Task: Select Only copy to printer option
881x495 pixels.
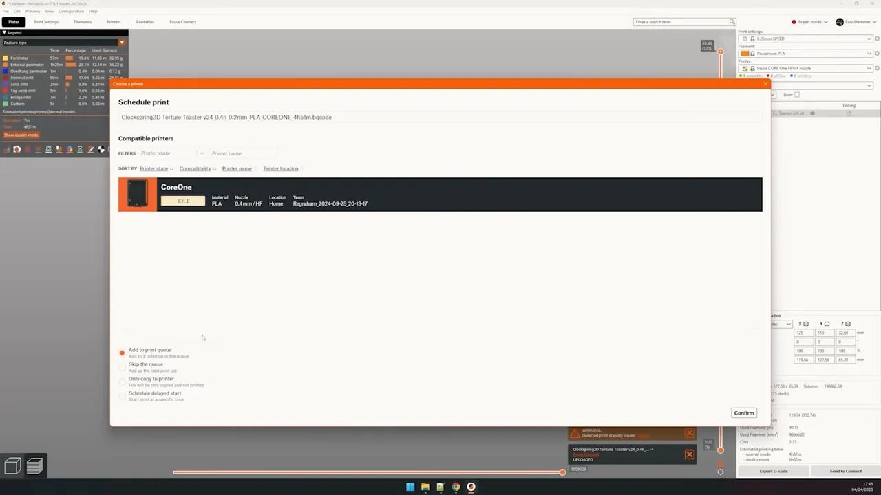Action: coord(122,382)
